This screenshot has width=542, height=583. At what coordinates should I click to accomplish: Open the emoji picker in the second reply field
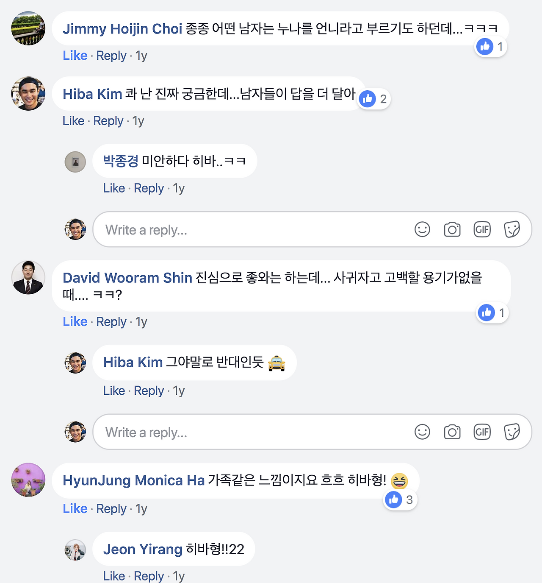(x=422, y=432)
